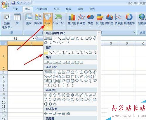Choose the right arrow in 箭头总汇
146x120 pixels.
46,95
